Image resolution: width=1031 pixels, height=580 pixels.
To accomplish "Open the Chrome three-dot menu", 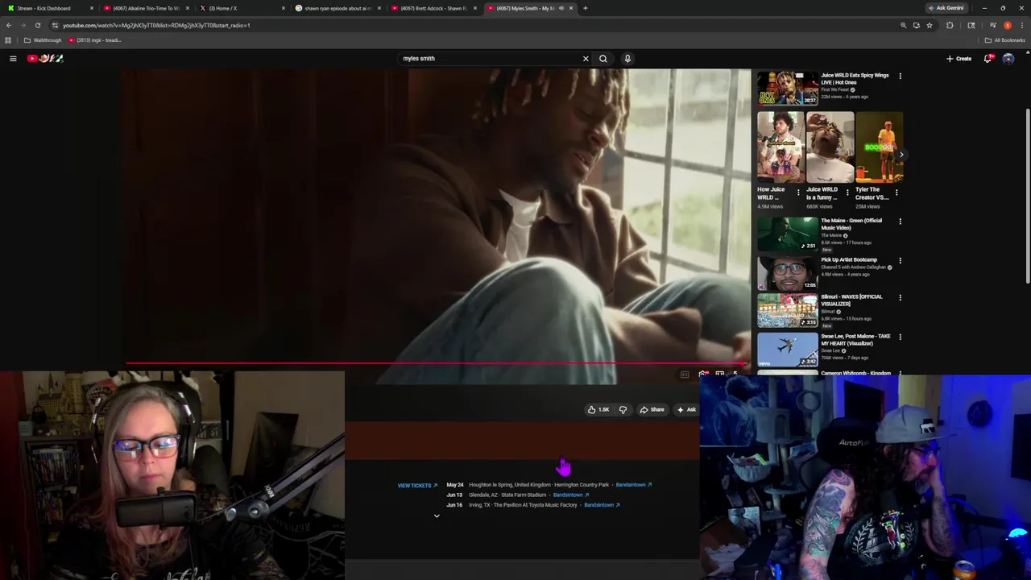I will 1023,25.
